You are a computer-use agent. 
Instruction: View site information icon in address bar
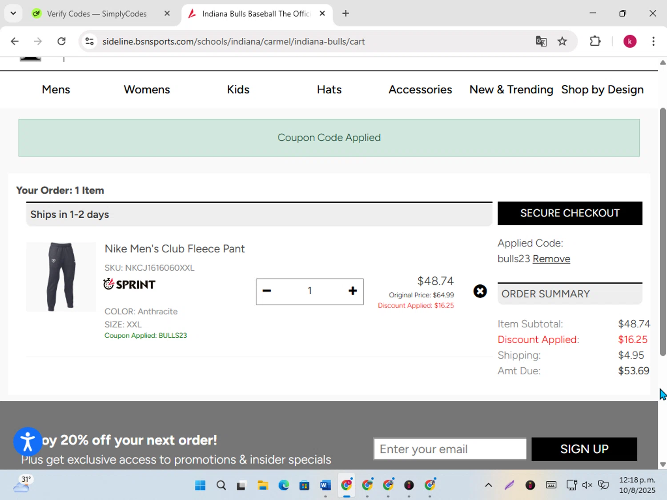pos(89,41)
